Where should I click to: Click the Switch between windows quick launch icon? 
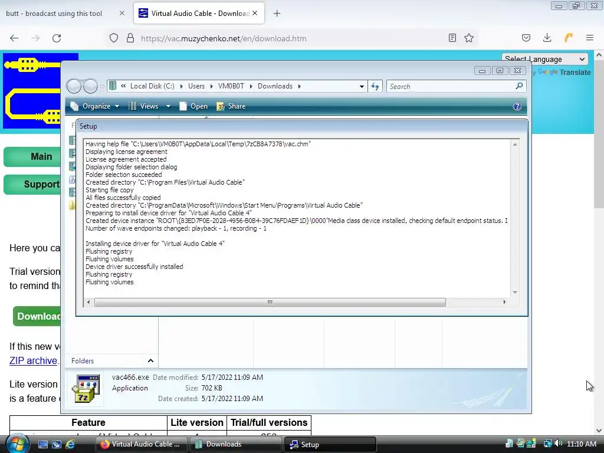(56, 444)
